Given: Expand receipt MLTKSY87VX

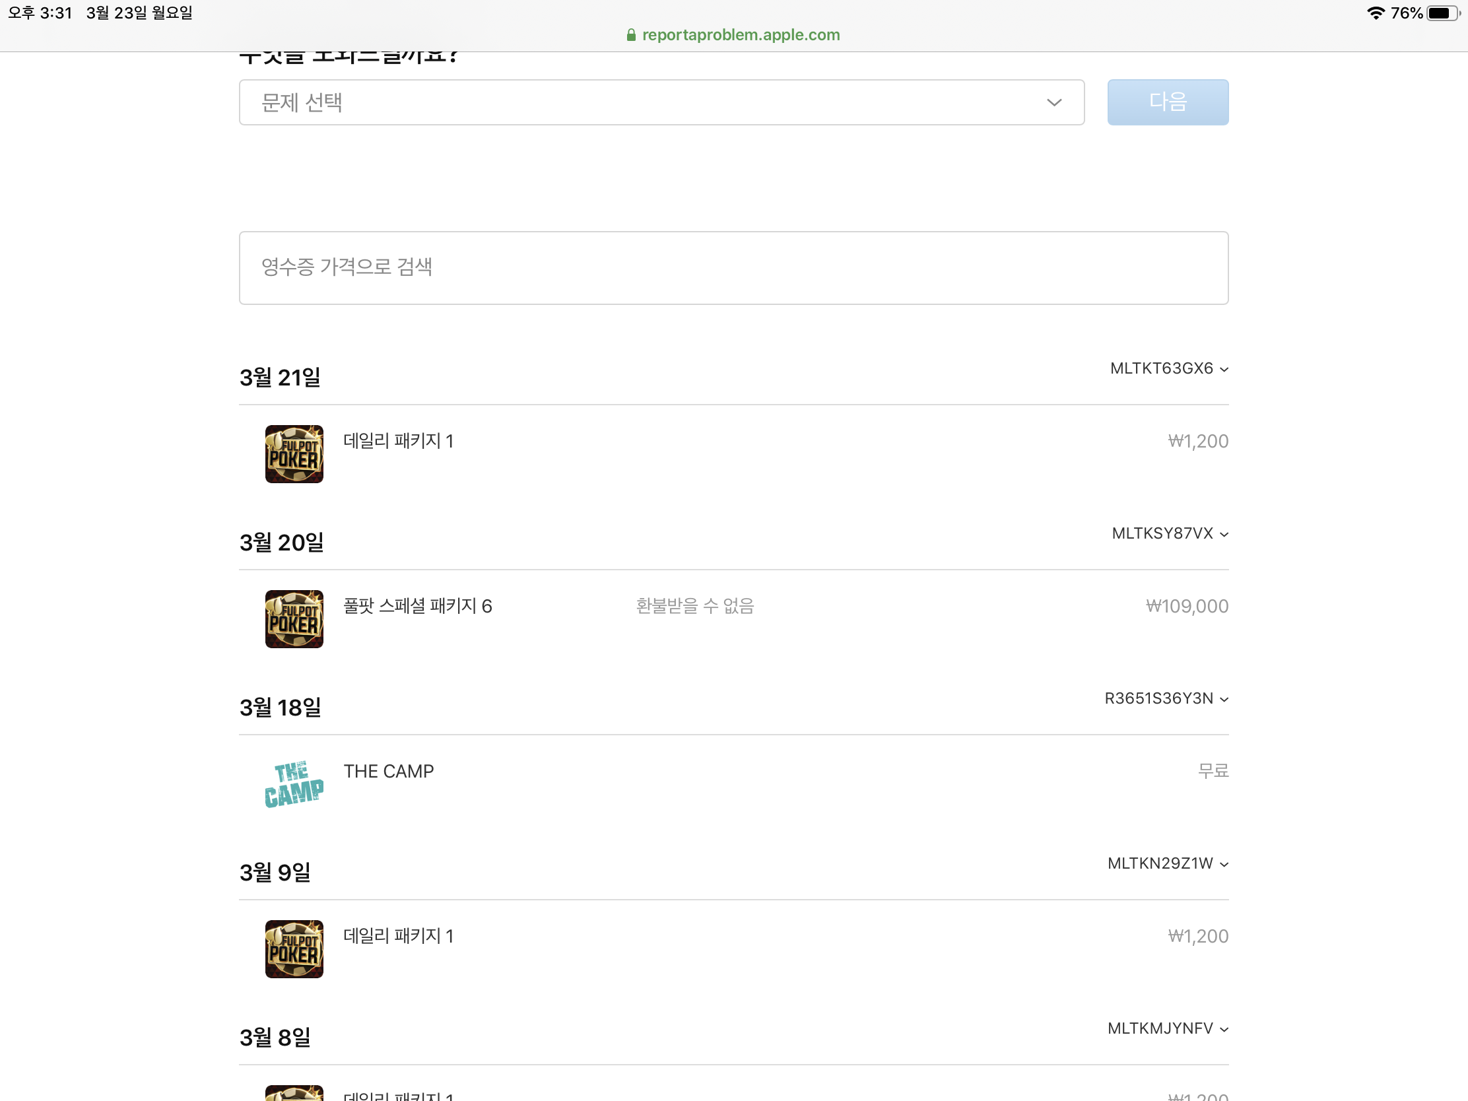Looking at the screenshot, I should point(1170,533).
